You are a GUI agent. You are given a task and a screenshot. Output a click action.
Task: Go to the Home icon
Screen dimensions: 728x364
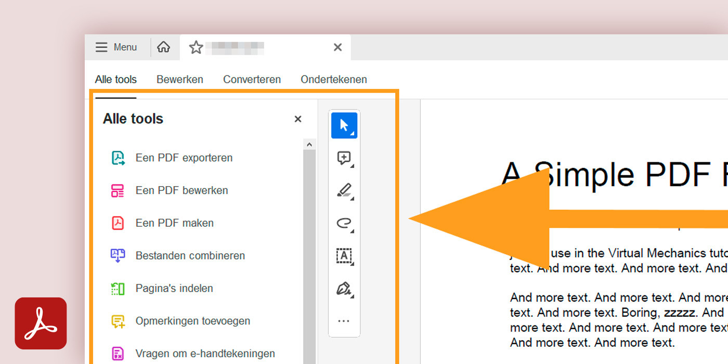[163, 47]
